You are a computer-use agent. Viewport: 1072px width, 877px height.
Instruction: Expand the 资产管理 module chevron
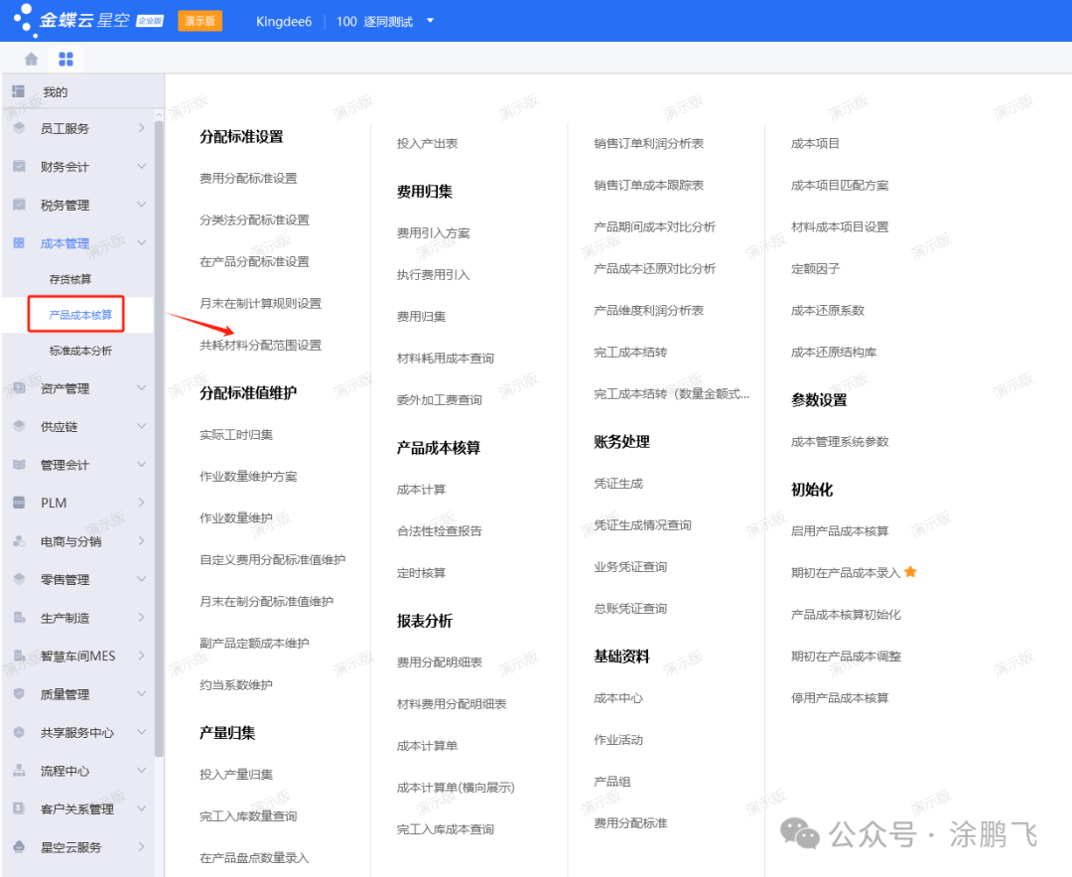click(142, 388)
